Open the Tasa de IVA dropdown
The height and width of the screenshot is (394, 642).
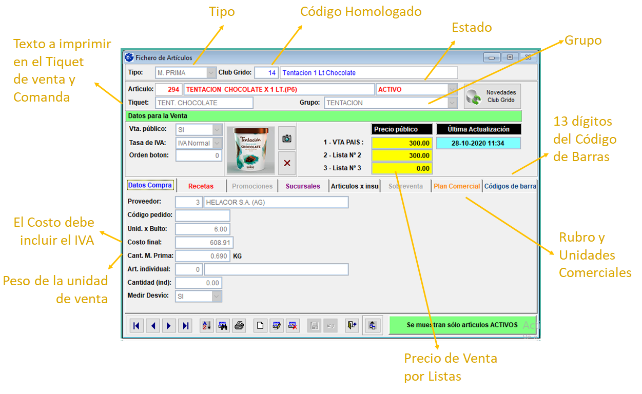[217, 143]
